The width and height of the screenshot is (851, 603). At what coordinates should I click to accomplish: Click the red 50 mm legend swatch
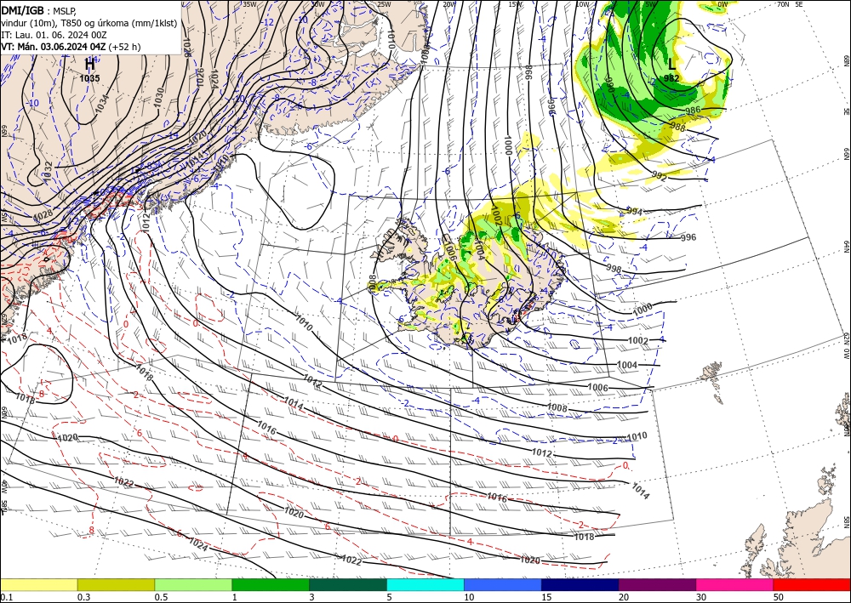click(x=812, y=584)
